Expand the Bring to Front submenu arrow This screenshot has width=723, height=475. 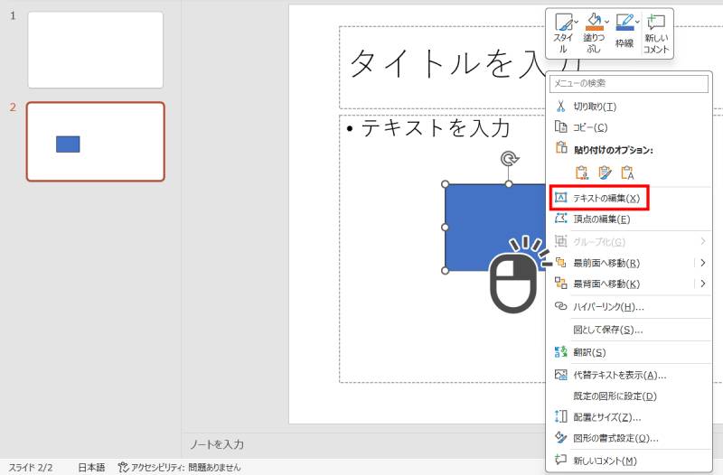703,263
